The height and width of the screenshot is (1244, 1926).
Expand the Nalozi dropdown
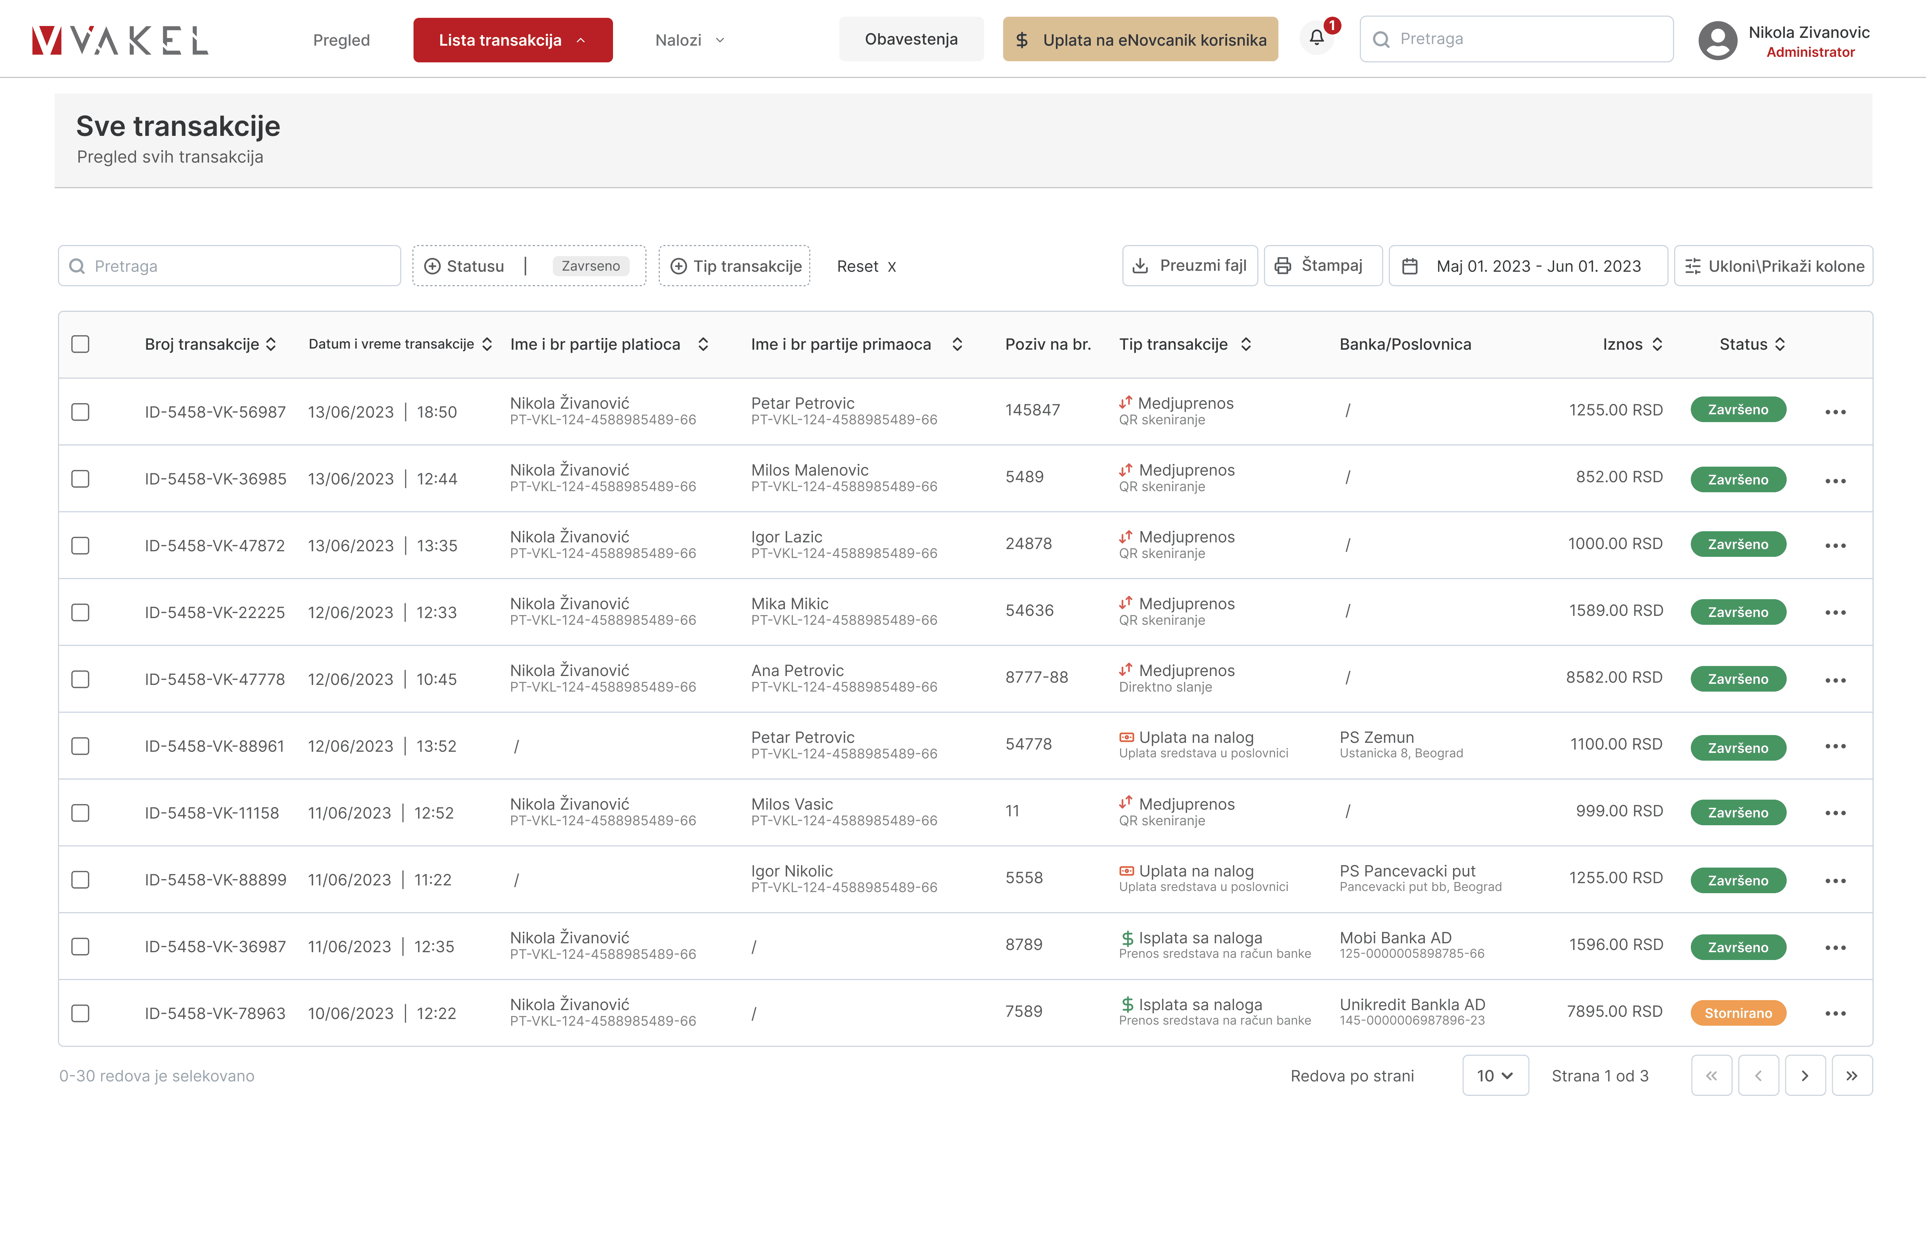coord(690,40)
